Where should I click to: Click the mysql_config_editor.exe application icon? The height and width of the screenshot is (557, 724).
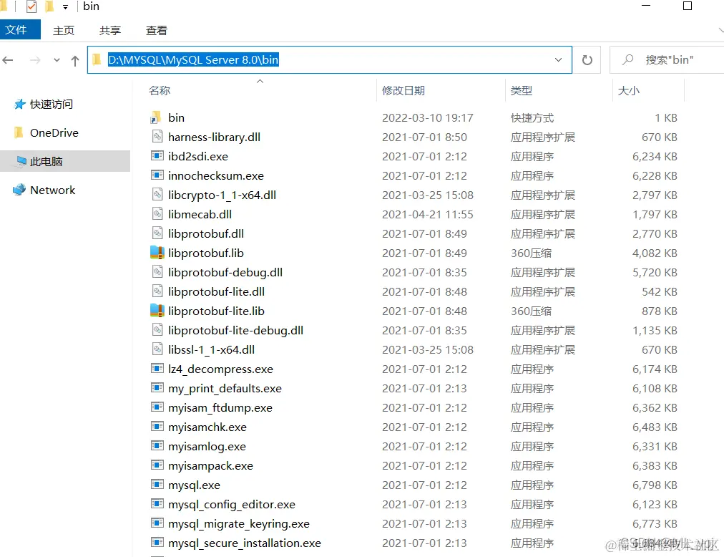point(157,504)
